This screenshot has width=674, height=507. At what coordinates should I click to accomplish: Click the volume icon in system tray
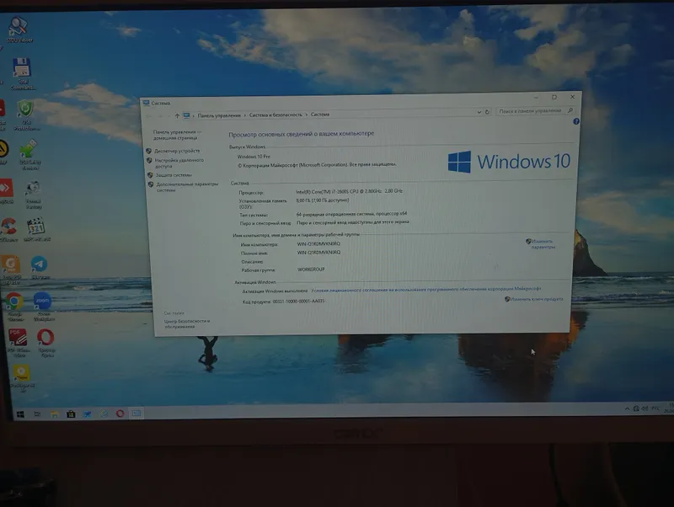(645, 408)
